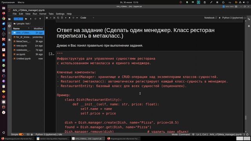Select Untitled.ipynb in the file list

click(x=28, y=59)
